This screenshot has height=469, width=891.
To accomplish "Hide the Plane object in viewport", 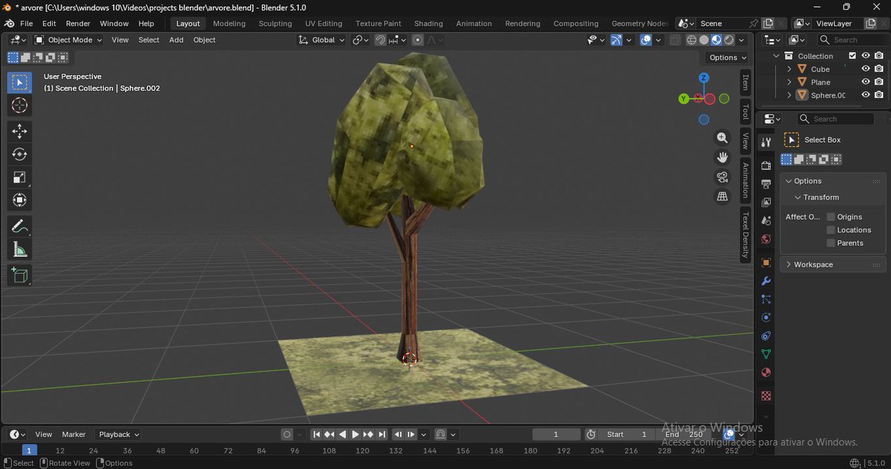I will point(866,82).
